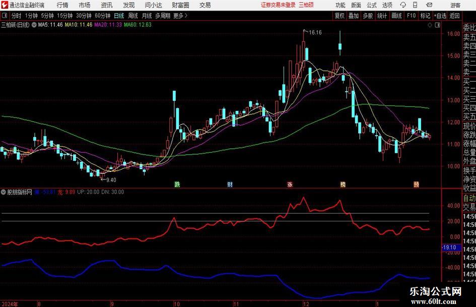Click the 16.16 high price label
The image size is (476, 307).
click(315, 33)
